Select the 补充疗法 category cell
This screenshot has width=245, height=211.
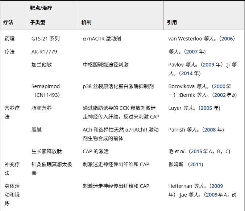point(12,168)
